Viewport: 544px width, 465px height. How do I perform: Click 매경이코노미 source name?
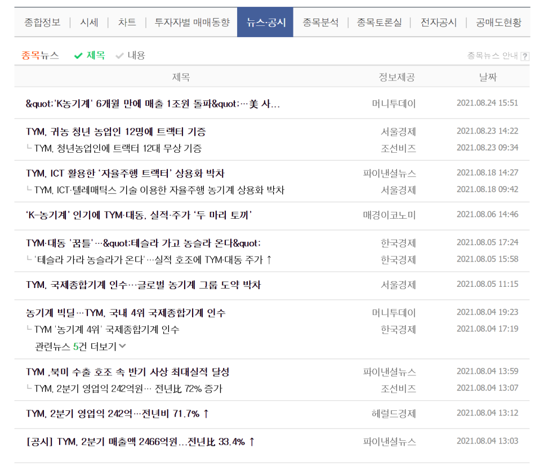[389, 215]
